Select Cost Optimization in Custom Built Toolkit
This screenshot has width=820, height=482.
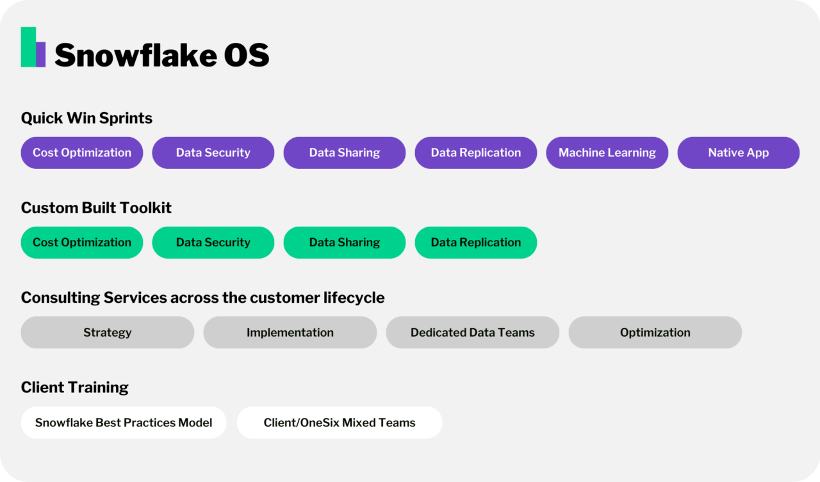click(81, 242)
